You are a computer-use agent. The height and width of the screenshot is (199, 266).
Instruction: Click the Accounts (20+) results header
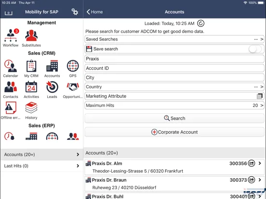(174, 153)
